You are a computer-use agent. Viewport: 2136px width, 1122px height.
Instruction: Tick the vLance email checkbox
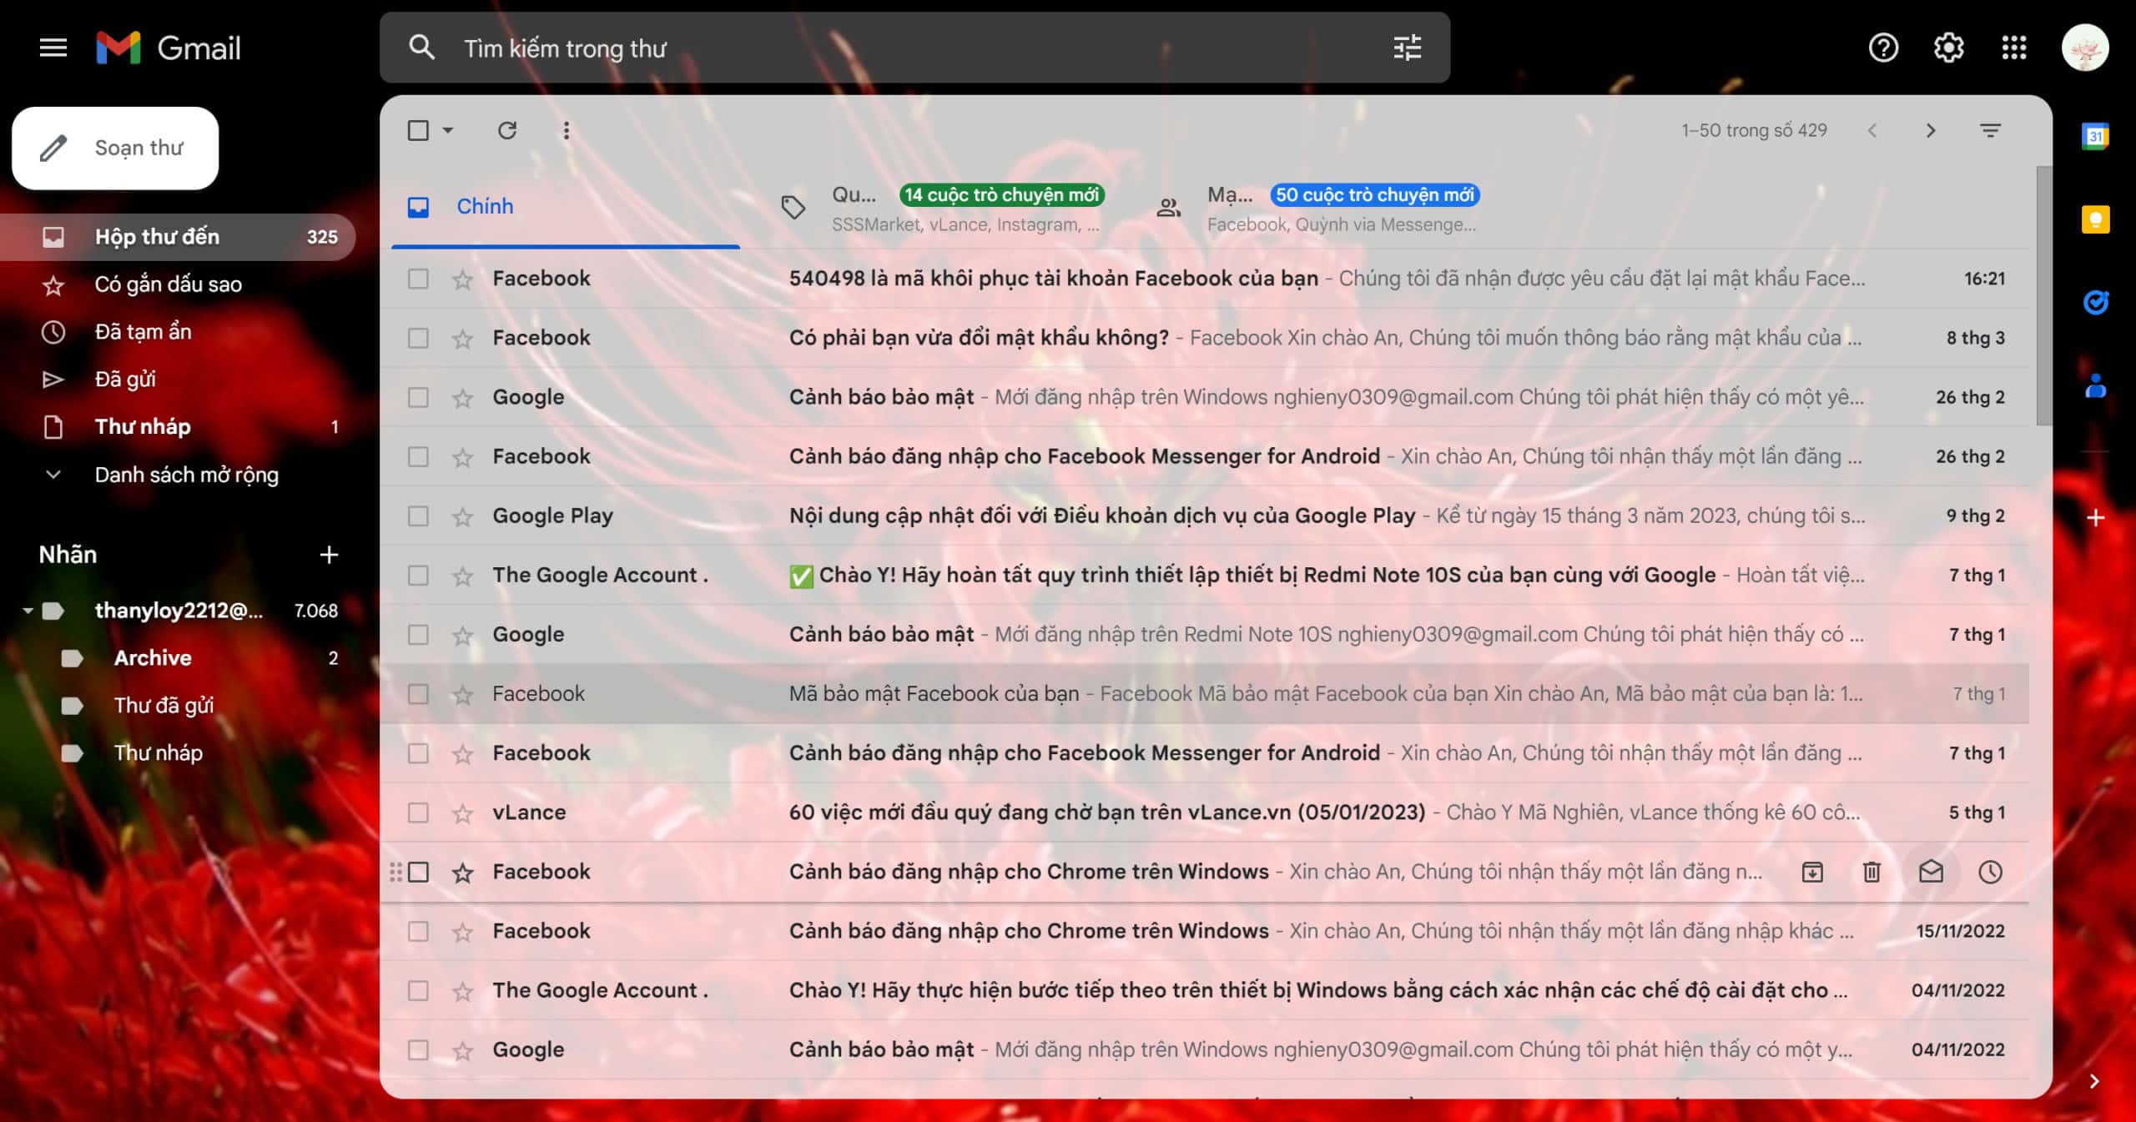coord(418,813)
